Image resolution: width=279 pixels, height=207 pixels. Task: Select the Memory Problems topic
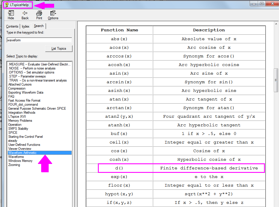(20, 121)
